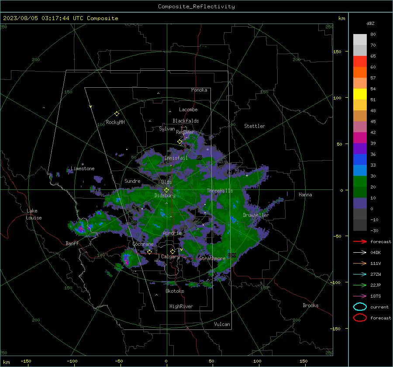Click the yellow diamond marker beside RockyMH
The width and height of the screenshot is (393, 367).
[117, 114]
